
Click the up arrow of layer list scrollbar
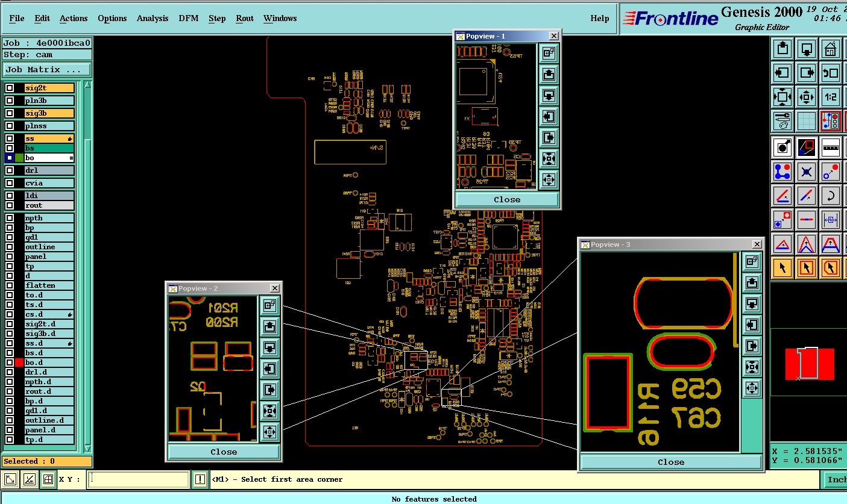(x=88, y=84)
